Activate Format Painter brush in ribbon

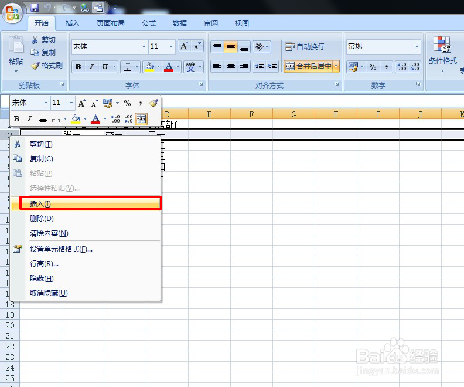click(35, 66)
